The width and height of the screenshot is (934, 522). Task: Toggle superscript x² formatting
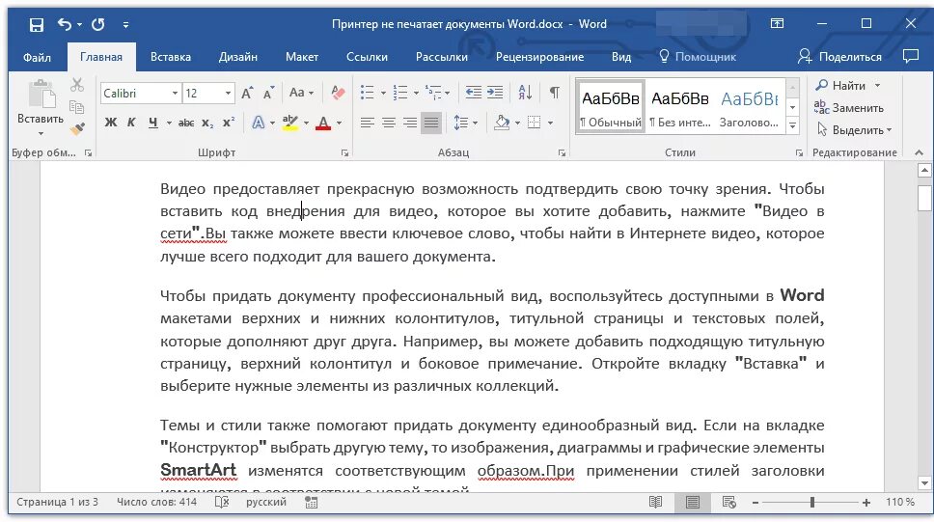point(228,123)
